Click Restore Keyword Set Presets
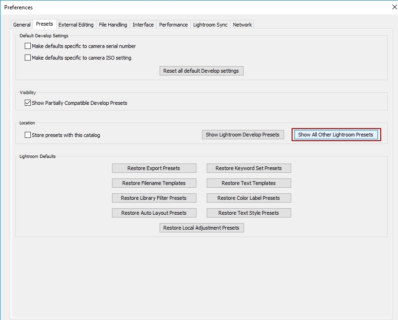398x320 pixels. 249,168
